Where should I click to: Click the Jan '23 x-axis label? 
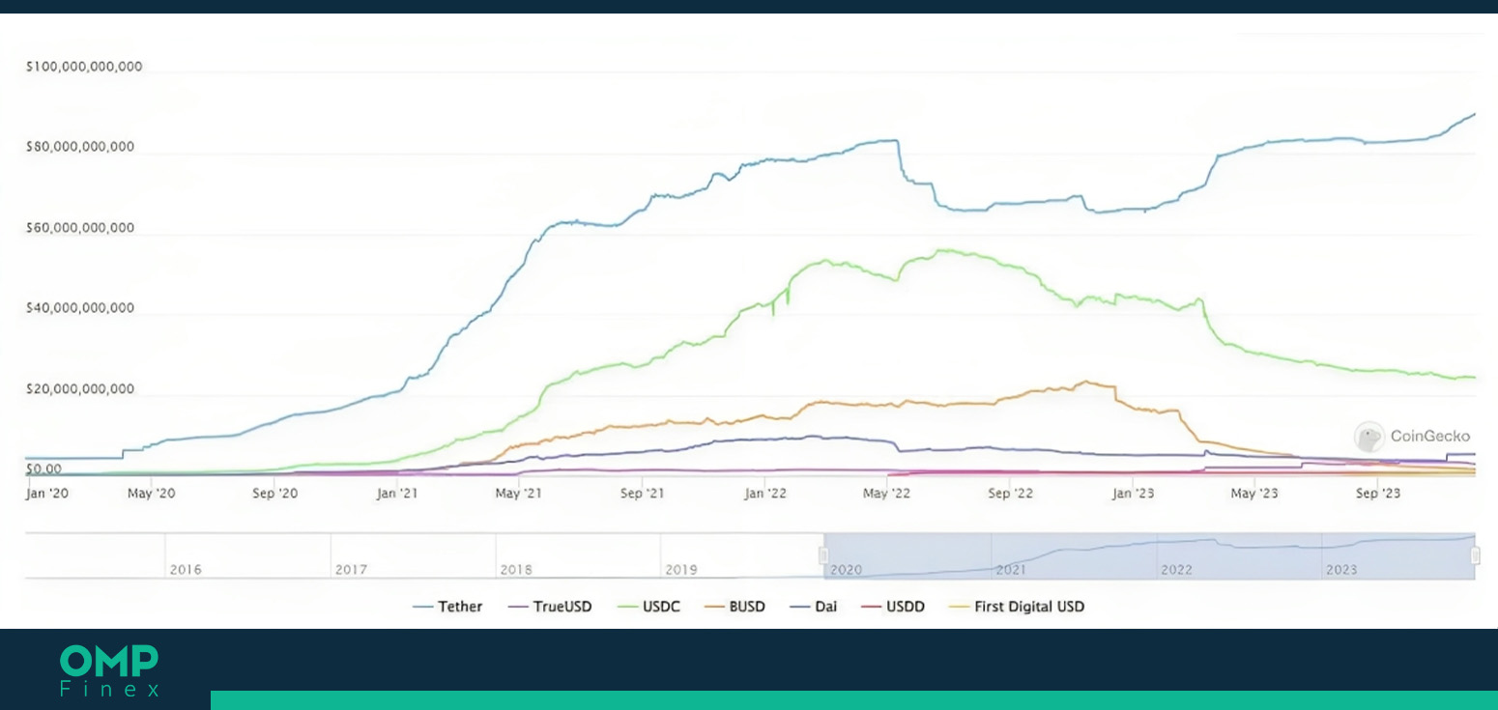click(x=1134, y=493)
